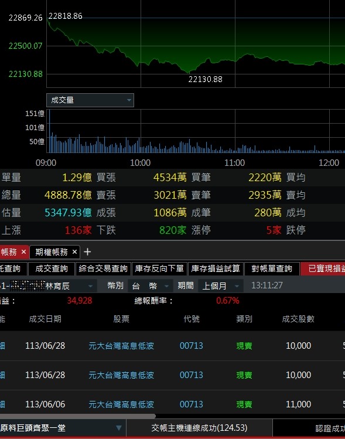Open first 元大台灣高息低波 stock link

121,346
